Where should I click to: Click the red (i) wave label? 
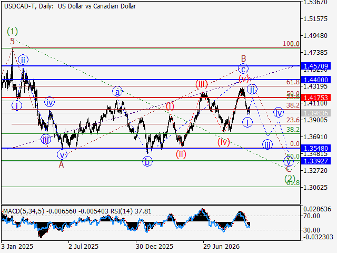click(x=170, y=106)
